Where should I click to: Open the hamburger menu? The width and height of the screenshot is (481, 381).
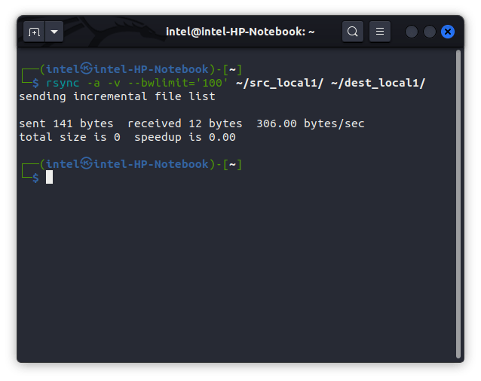(380, 32)
